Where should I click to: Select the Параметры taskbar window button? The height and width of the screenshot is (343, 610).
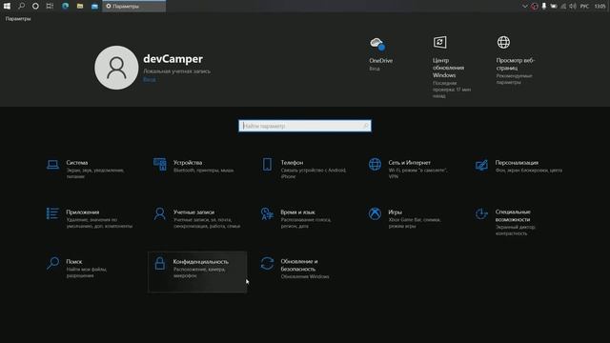pyautogui.click(x=133, y=6)
